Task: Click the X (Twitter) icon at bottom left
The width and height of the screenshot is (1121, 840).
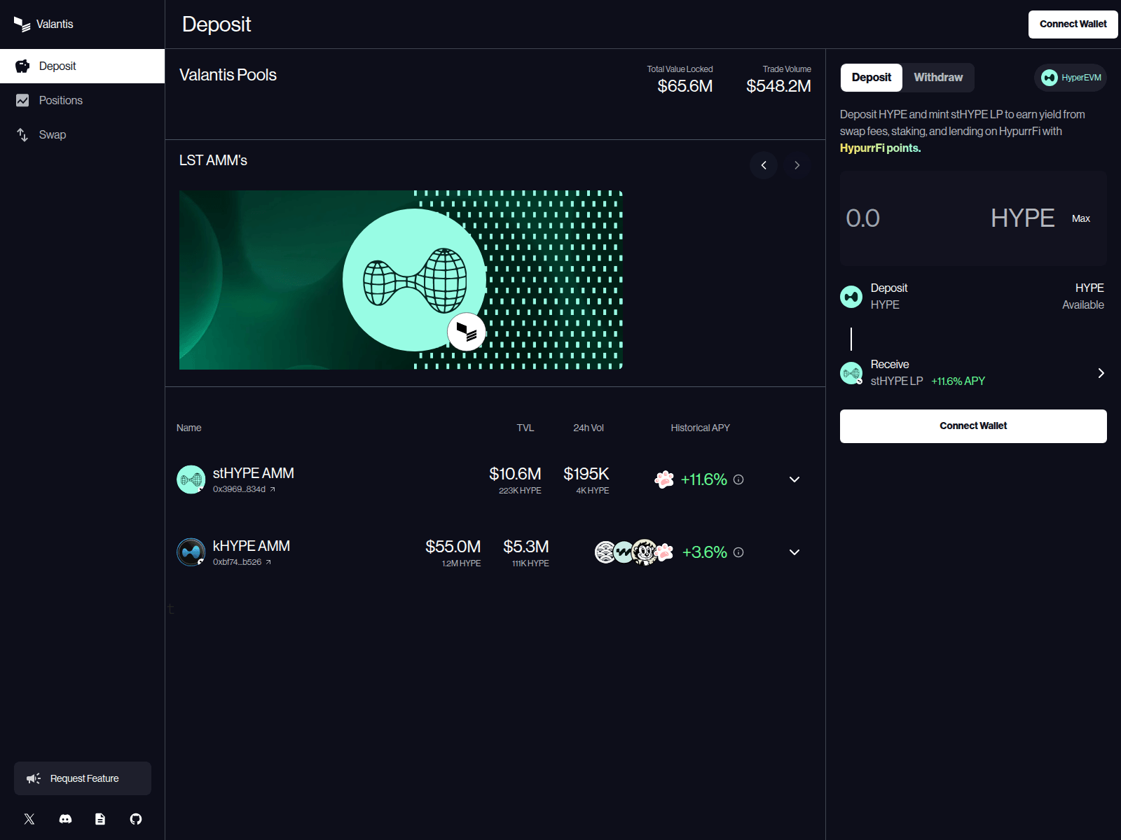Action: [29, 818]
